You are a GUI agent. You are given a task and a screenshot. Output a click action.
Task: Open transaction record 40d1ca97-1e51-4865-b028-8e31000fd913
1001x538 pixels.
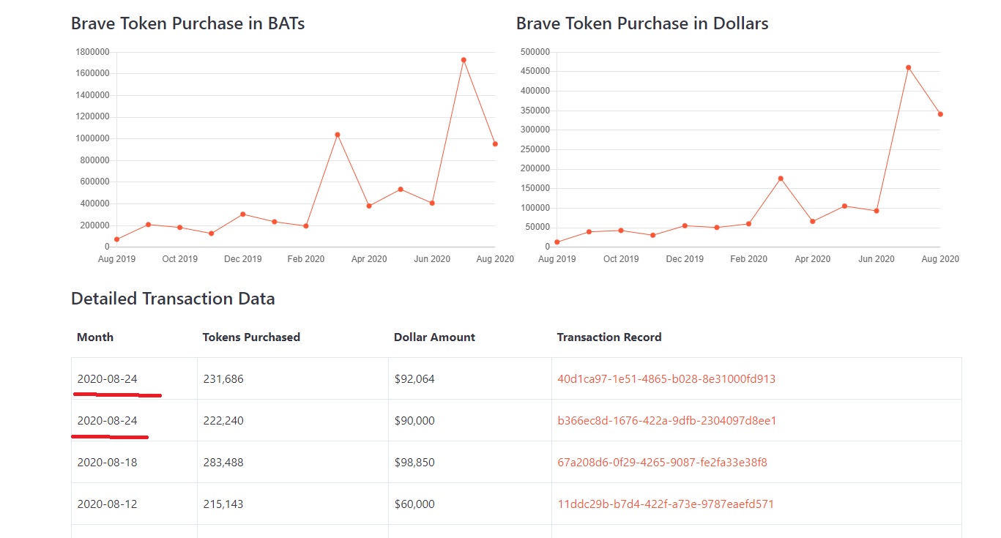click(x=666, y=379)
